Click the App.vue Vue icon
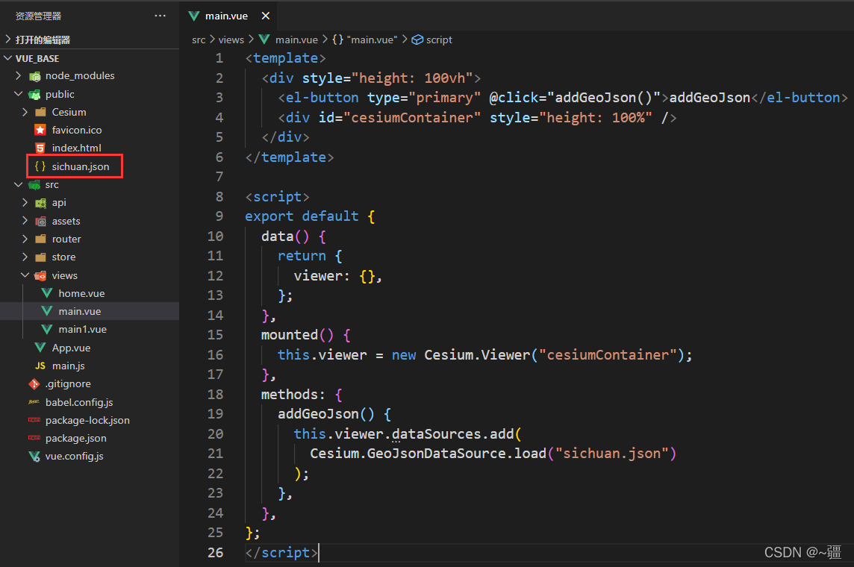The height and width of the screenshot is (567, 854). point(40,347)
